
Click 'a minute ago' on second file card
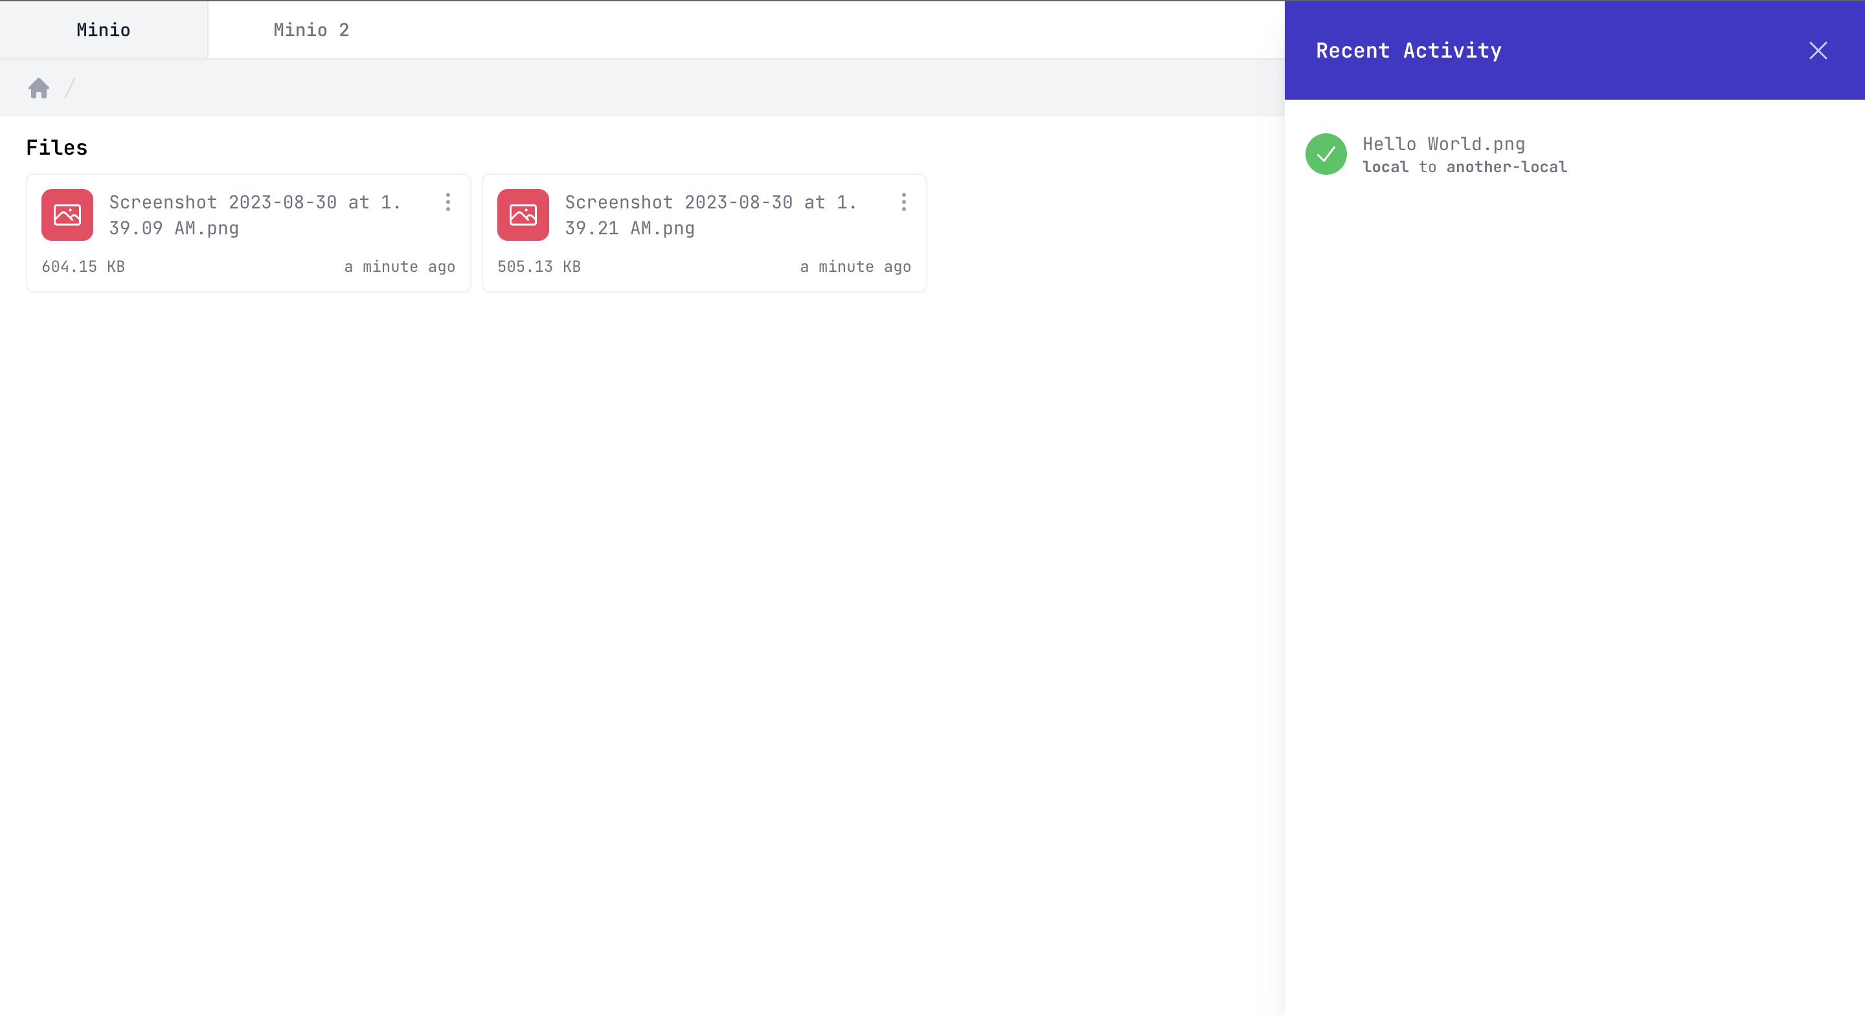pyautogui.click(x=855, y=267)
